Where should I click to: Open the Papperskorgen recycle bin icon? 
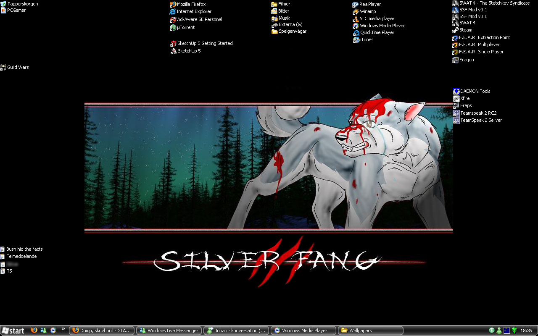[x=19, y=4]
